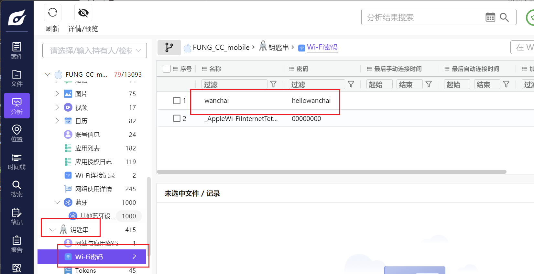Select the Wi-Fi连接记录 tree item
The image size is (534, 274).
(x=95, y=175)
